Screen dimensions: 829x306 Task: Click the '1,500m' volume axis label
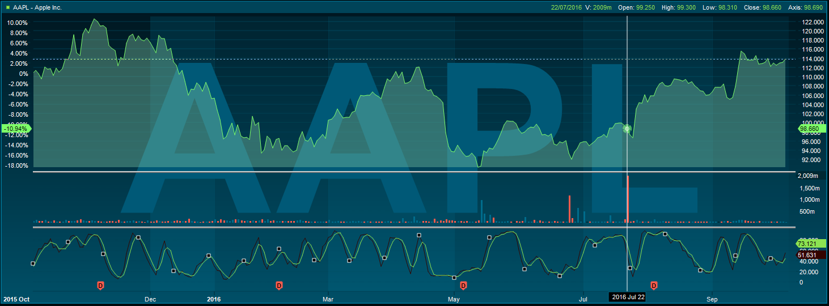click(x=810, y=188)
